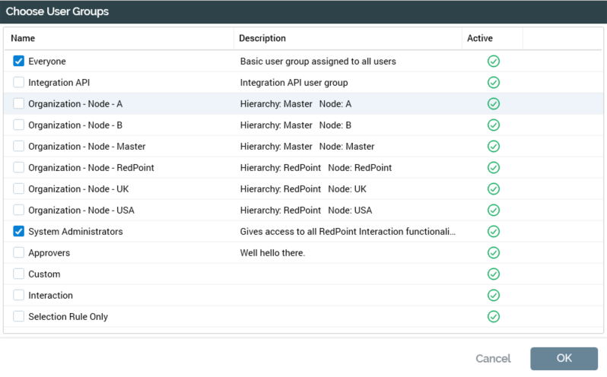
Task: Cancel the user group selection
Action: [493, 359]
